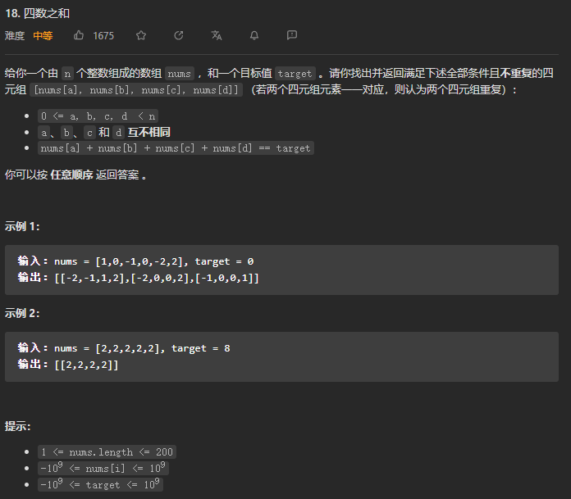Click the heading 示例 1:
The height and width of the screenshot is (499, 571).
[x=22, y=226]
